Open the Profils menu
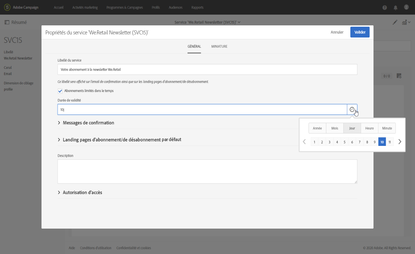 click(x=156, y=8)
